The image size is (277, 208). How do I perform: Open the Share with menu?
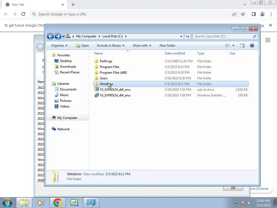coord(142,45)
